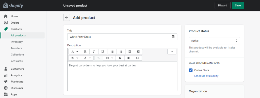Image resolution: width=260 pixels, height=98 pixels.
Task: Save the product
Action: click(238, 6)
